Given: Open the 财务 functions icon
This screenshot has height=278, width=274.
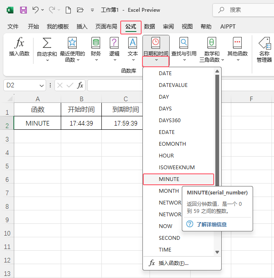Looking at the screenshot, I should (96, 43).
